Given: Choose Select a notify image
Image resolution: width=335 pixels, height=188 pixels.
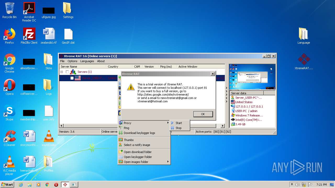Looking at the screenshot, I should [x=144, y=145].
